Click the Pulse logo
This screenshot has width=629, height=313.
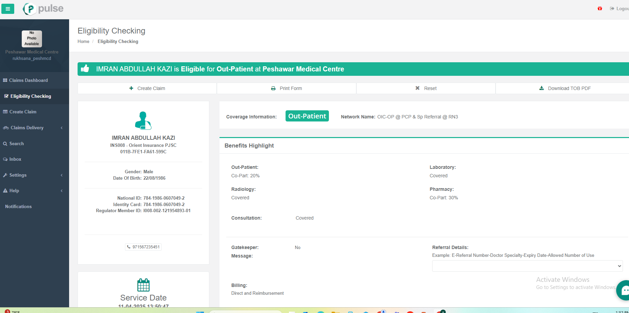click(x=43, y=9)
